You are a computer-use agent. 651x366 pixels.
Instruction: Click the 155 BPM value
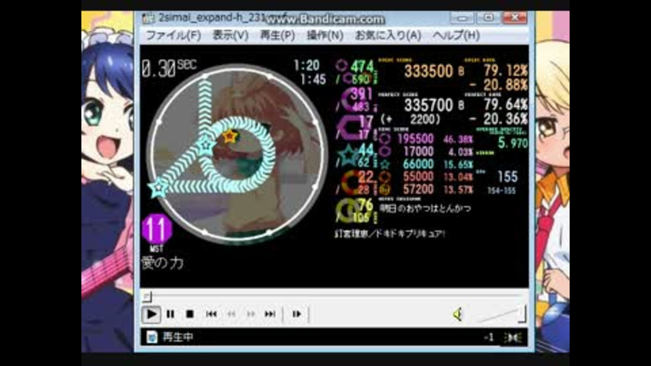(507, 177)
